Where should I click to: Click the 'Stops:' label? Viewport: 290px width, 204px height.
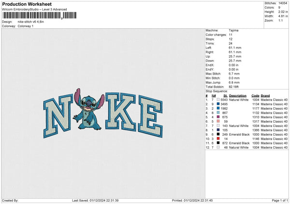coord(210,39)
